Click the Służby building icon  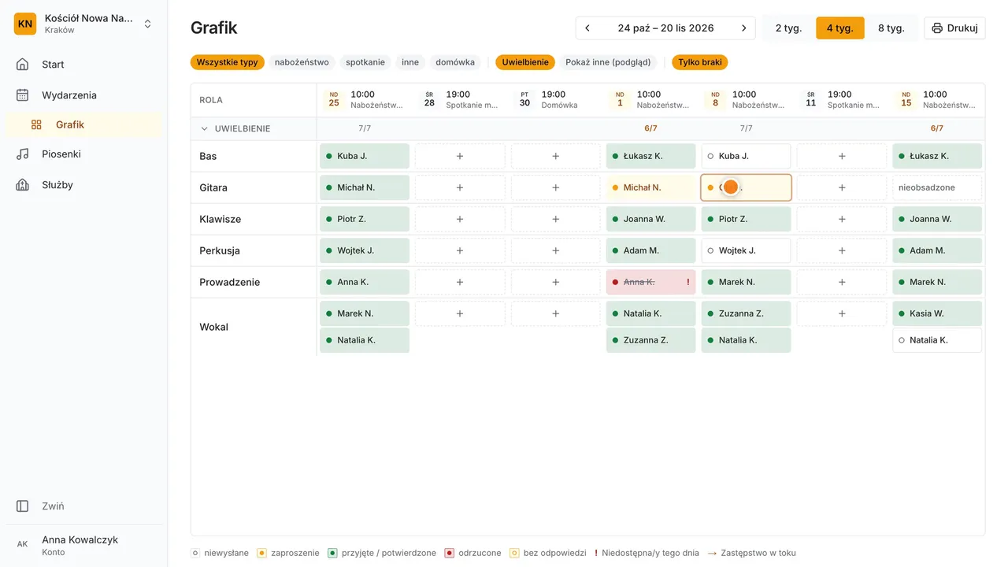coord(23,185)
